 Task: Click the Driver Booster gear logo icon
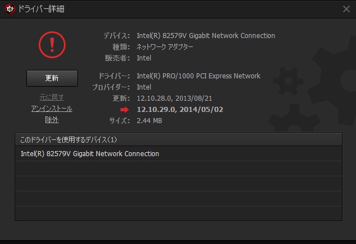[10, 9]
